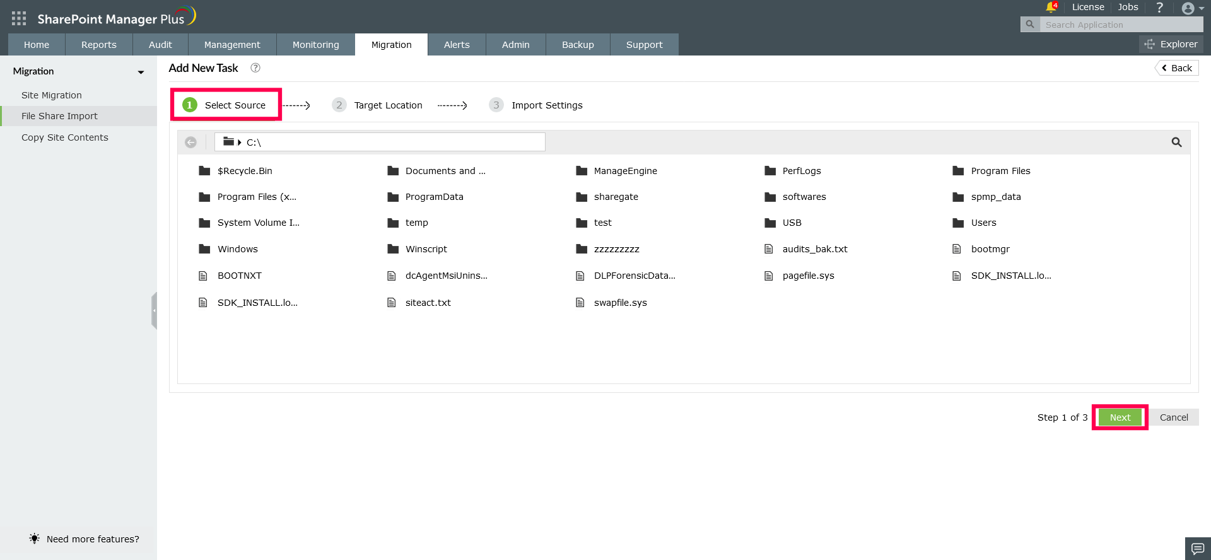Select the sharegate folder icon
Screen dimensions: 1211x560
(x=582, y=197)
